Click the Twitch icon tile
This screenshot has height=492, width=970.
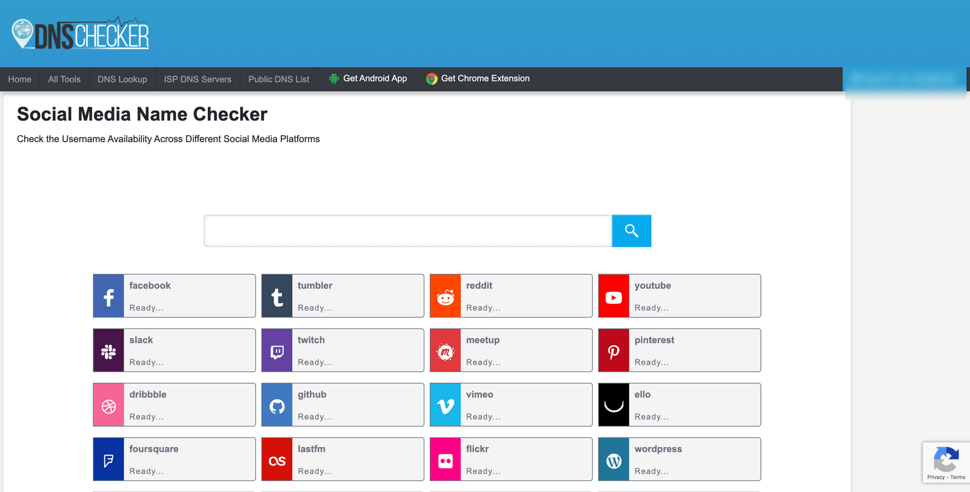click(277, 350)
